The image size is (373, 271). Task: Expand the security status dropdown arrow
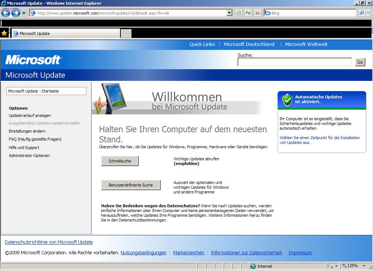point(336,266)
